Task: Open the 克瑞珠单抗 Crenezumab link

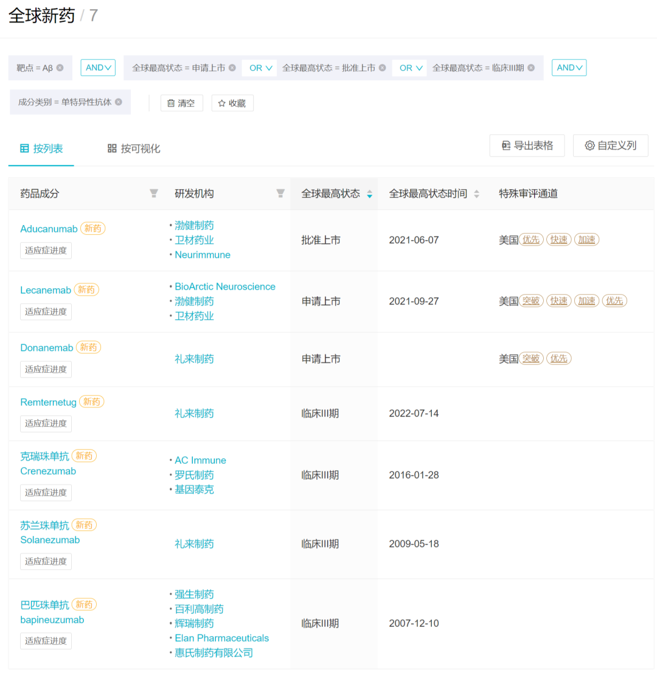Action: coord(48,463)
